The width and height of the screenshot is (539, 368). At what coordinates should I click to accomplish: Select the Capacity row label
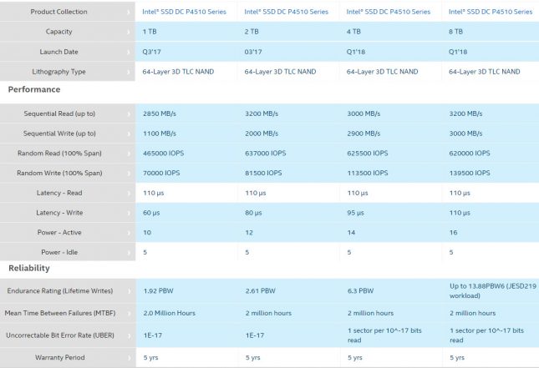58,32
